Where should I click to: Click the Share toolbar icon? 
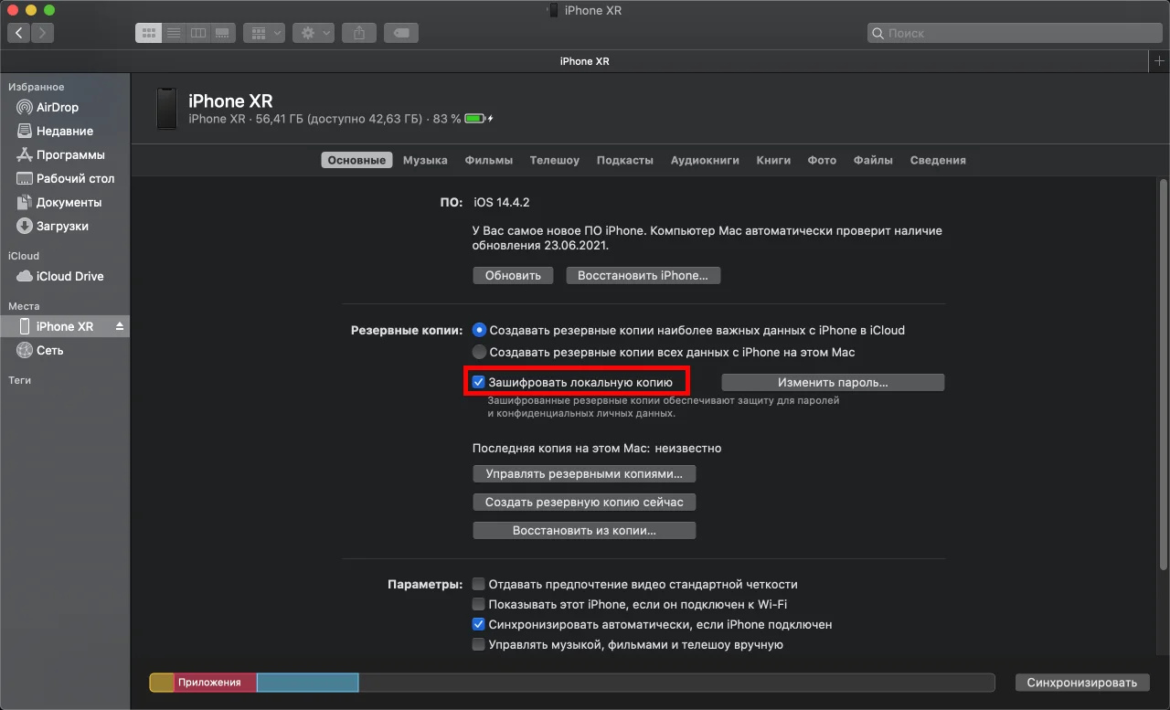coord(359,33)
